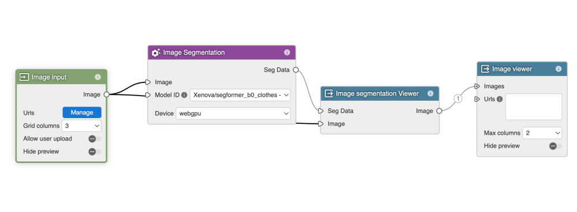Click the Urls text box in Image viewer

pos(534,107)
